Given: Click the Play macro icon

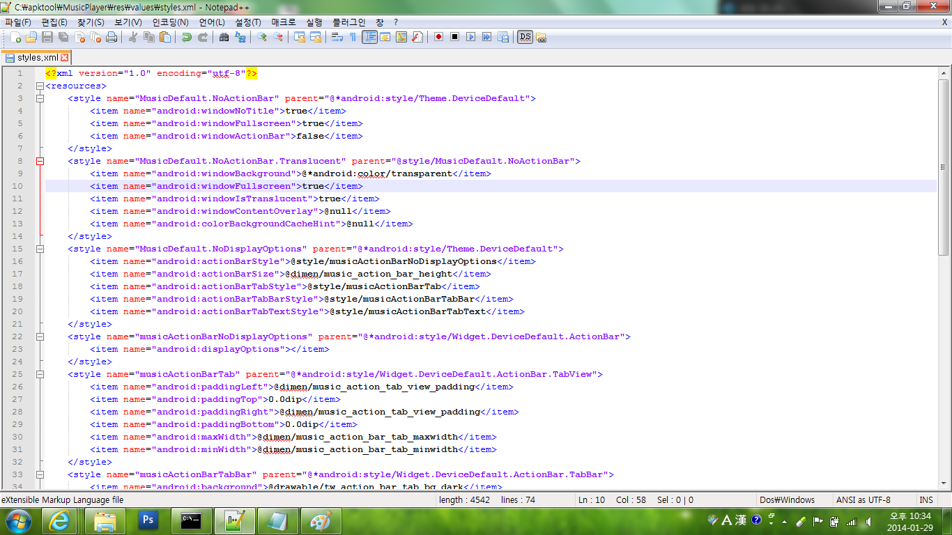Looking at the screenshot, I should point(470,37).
